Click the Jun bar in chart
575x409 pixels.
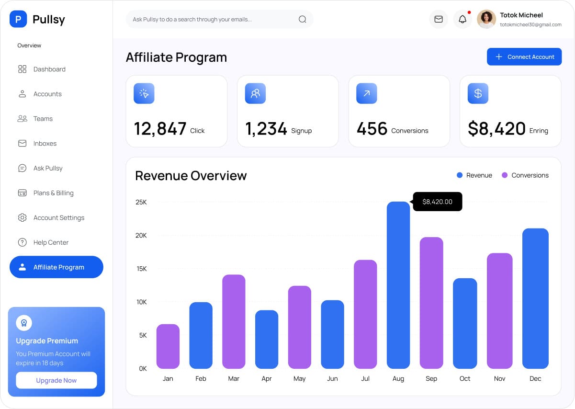(333, 334)
